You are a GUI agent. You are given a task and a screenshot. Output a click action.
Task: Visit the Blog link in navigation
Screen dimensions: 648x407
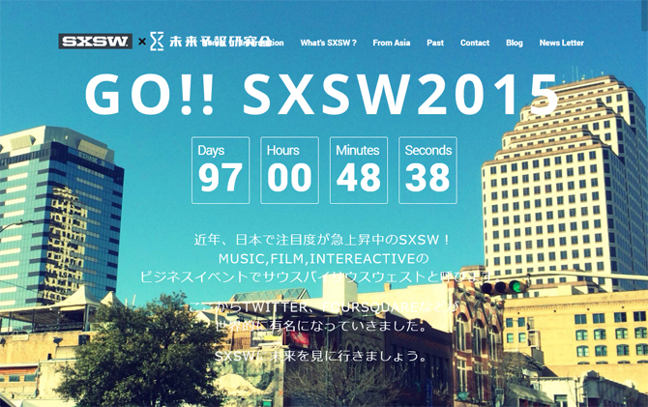click(515, 43)
